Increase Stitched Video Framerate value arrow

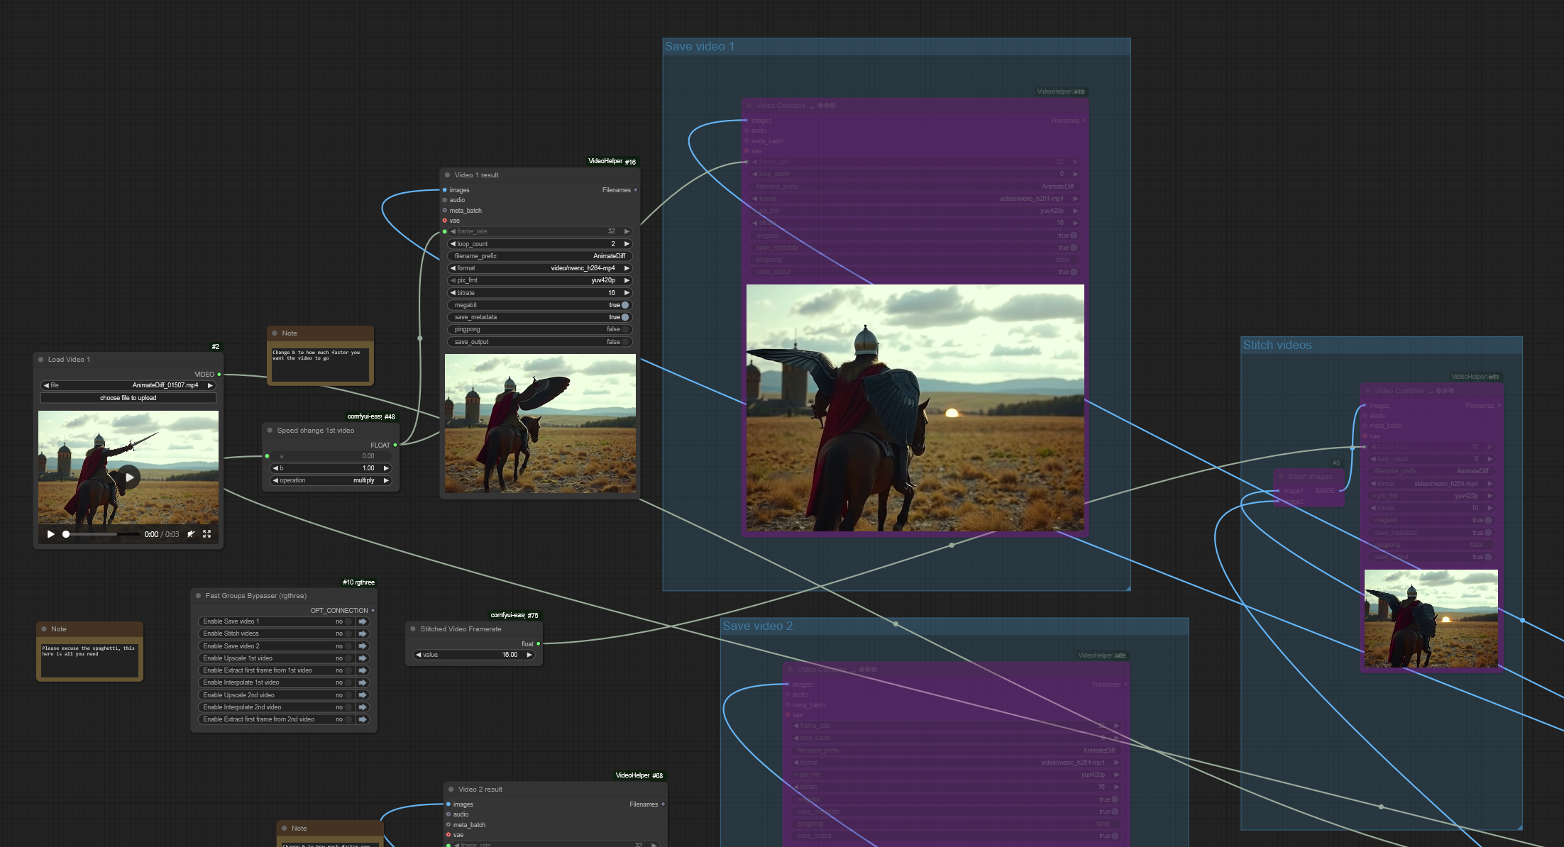(529, 655)
